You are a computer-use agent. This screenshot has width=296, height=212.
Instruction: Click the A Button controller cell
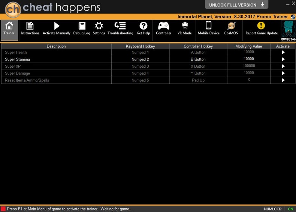[198, 52]
